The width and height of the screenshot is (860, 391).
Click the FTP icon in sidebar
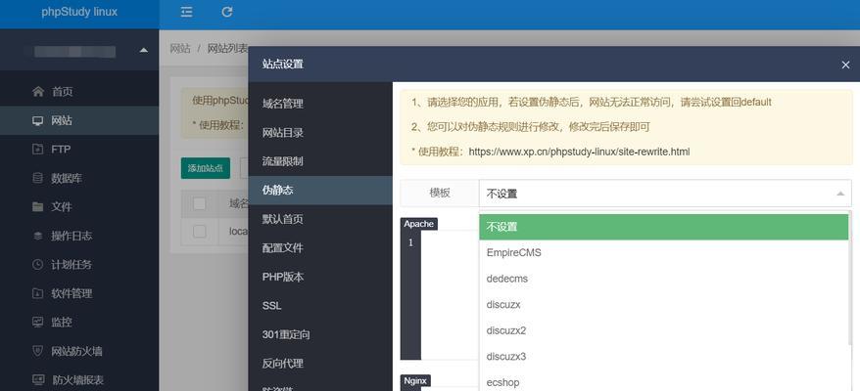pos(38,149)
